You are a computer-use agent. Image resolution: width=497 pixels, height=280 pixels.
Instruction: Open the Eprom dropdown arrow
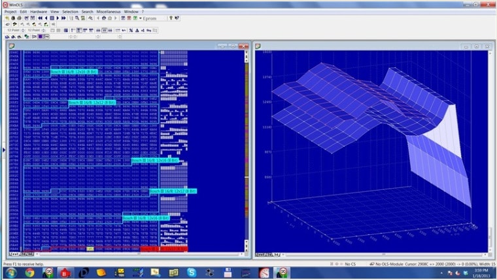[x=141, y=18]
